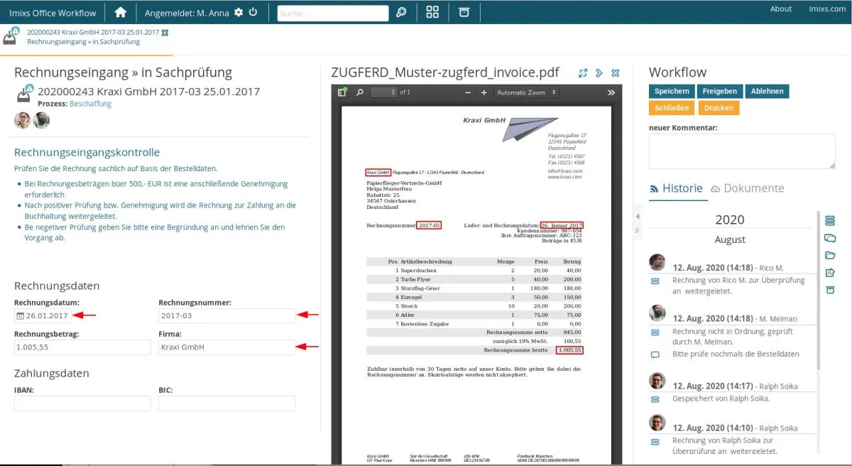Open the apps grid icon in top bar
This screenshot has width=852, height=466.
pyautogui.click(x=432, y=12)
